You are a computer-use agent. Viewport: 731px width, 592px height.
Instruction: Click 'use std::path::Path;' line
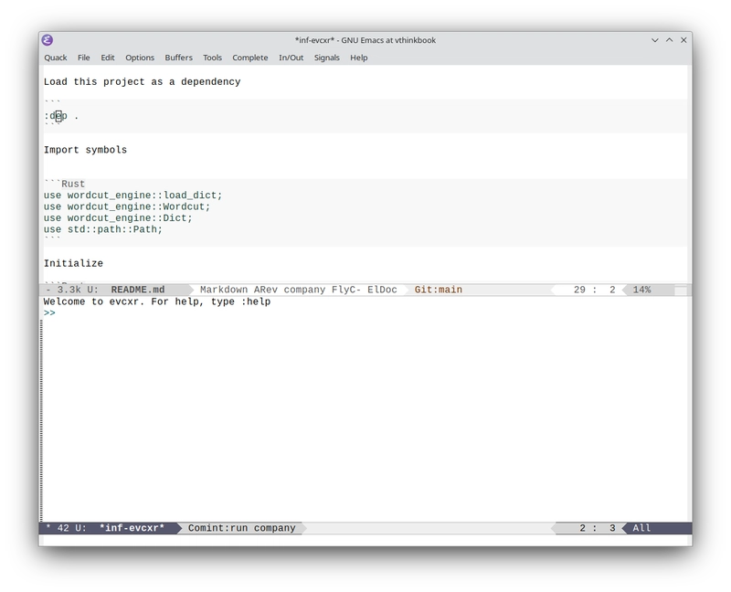tap(103, 229)
